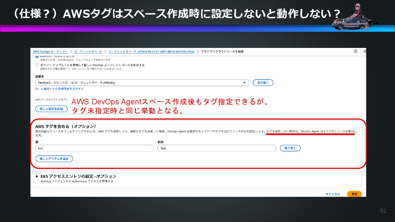
Task: Remove the Env tag with 取り除く
Action: pyautogui.click(x=290, y=148)
